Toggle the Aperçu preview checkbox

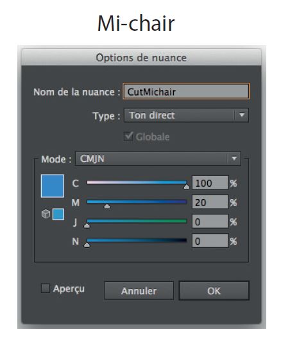[x=46, y=288]
